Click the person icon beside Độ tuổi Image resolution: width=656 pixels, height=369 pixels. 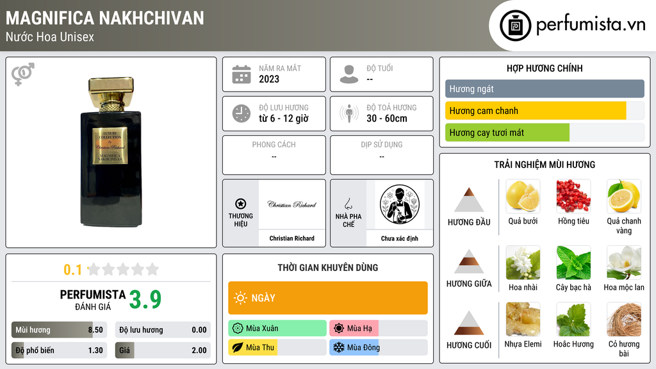point(349,74)
